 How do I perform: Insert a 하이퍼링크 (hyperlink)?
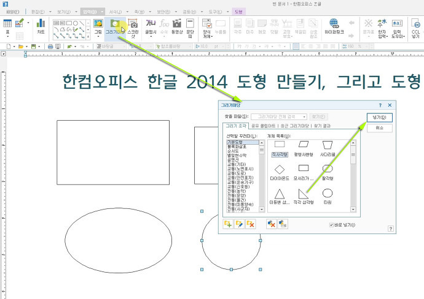click(x=334, y=26)
